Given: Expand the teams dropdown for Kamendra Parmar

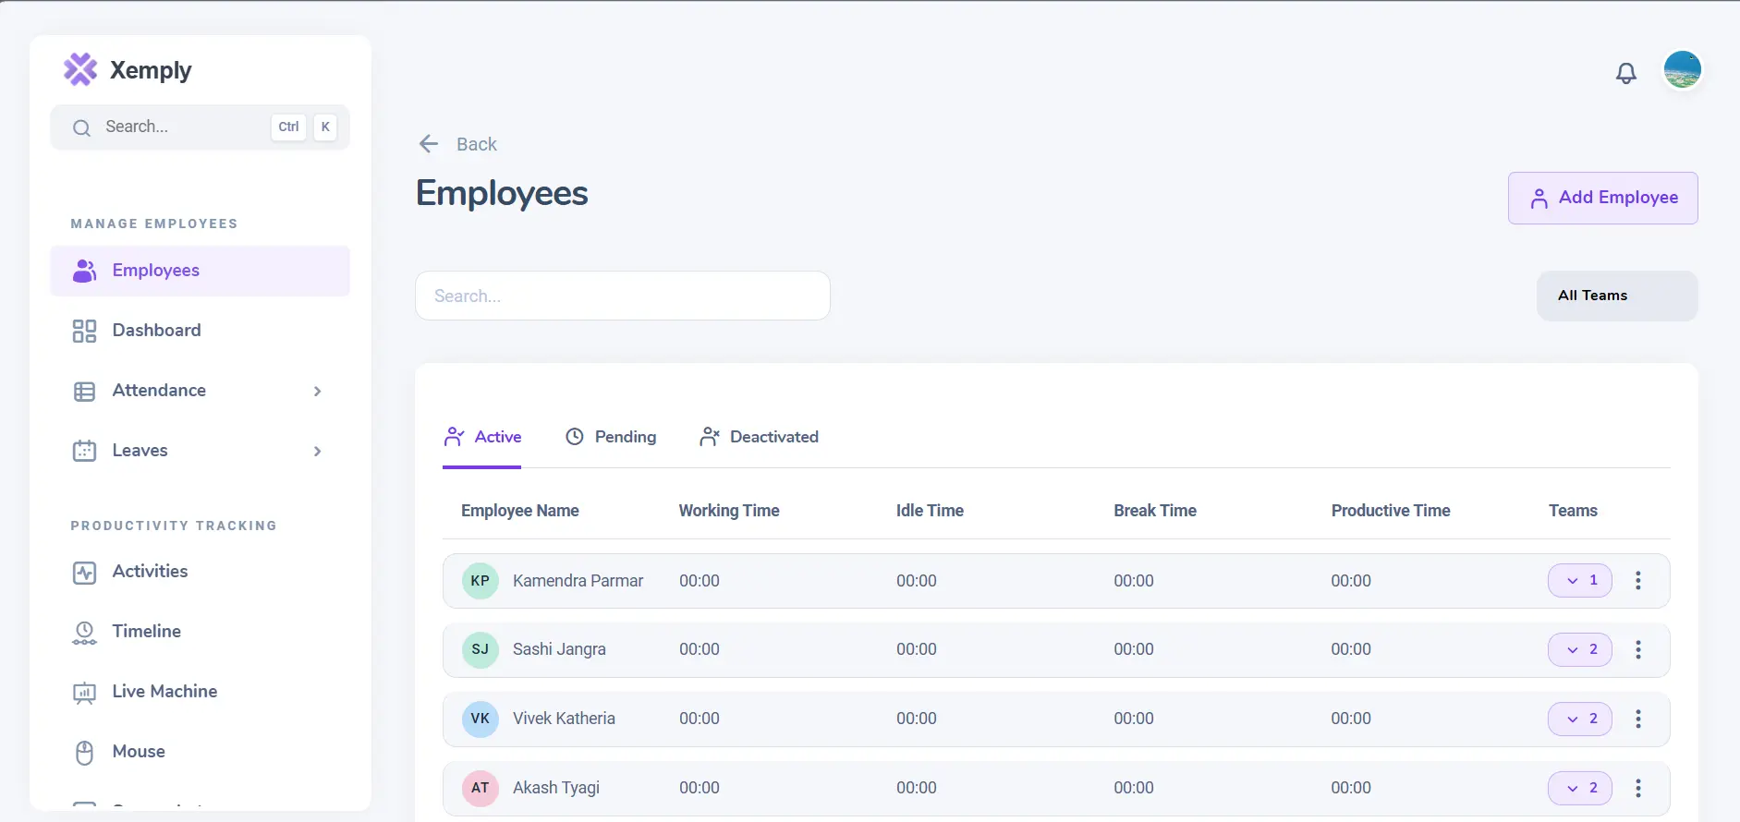Looking at the screenshot, I should click(x=1580, y=581).
